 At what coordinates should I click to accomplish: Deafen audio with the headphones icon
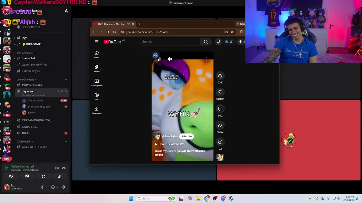pos(53,187)
